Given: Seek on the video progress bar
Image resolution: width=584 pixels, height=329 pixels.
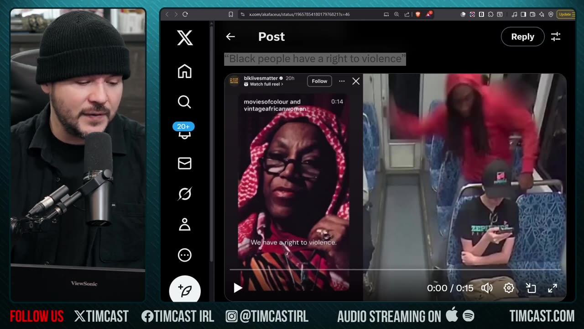Looking at the screenshot, I should 395,270.
